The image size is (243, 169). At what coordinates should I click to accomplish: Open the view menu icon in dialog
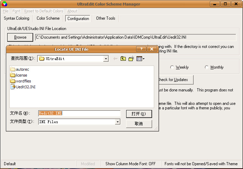[140, 59]
